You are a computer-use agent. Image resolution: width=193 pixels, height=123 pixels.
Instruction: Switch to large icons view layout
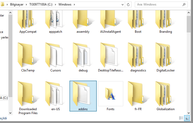pyautogui.click(x=187, y=118)
